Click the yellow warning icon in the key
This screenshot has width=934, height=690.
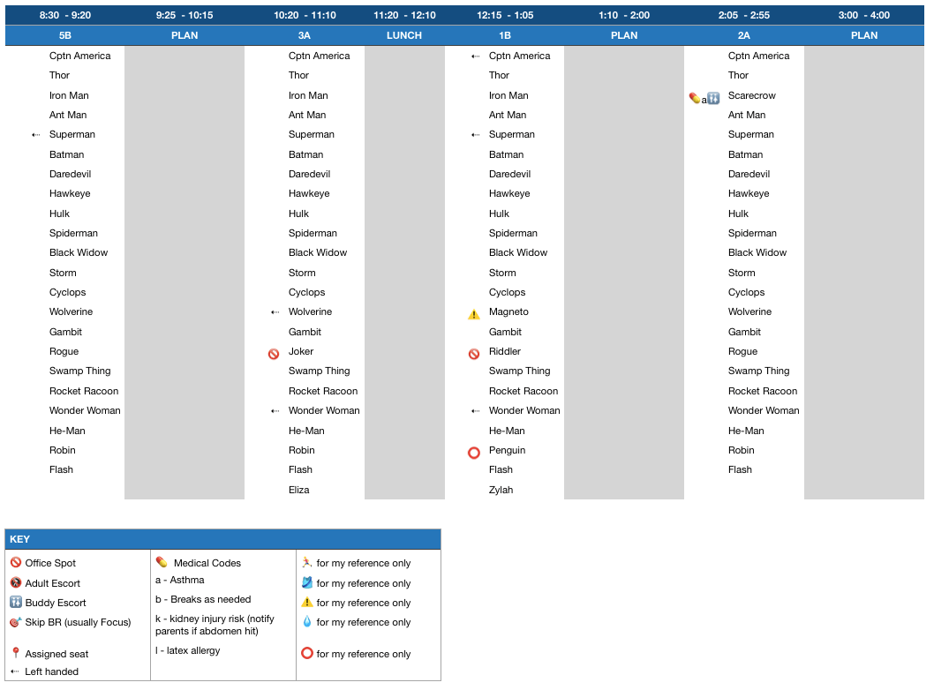[306, 602]
